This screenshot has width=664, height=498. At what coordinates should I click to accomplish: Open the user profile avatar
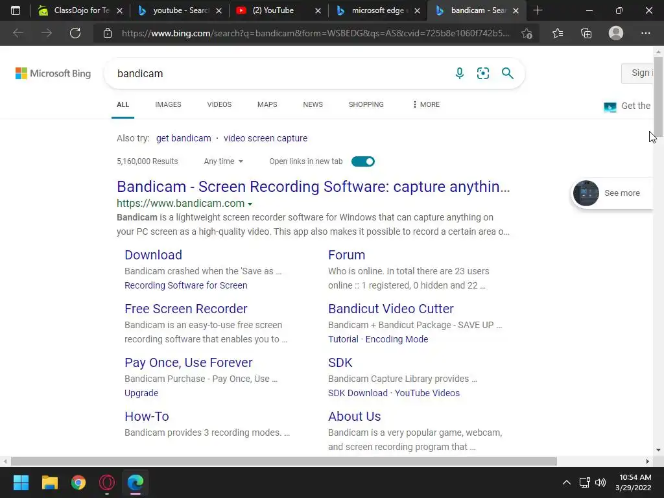616,33
